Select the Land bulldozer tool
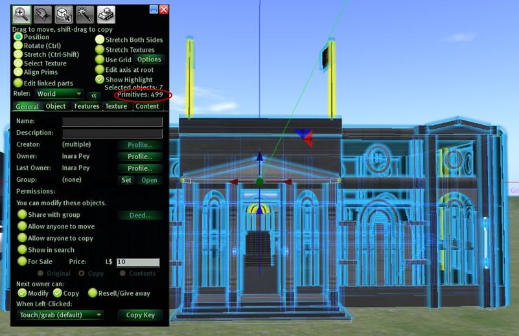Screen dimensions: 519x336 click(106, 13)
